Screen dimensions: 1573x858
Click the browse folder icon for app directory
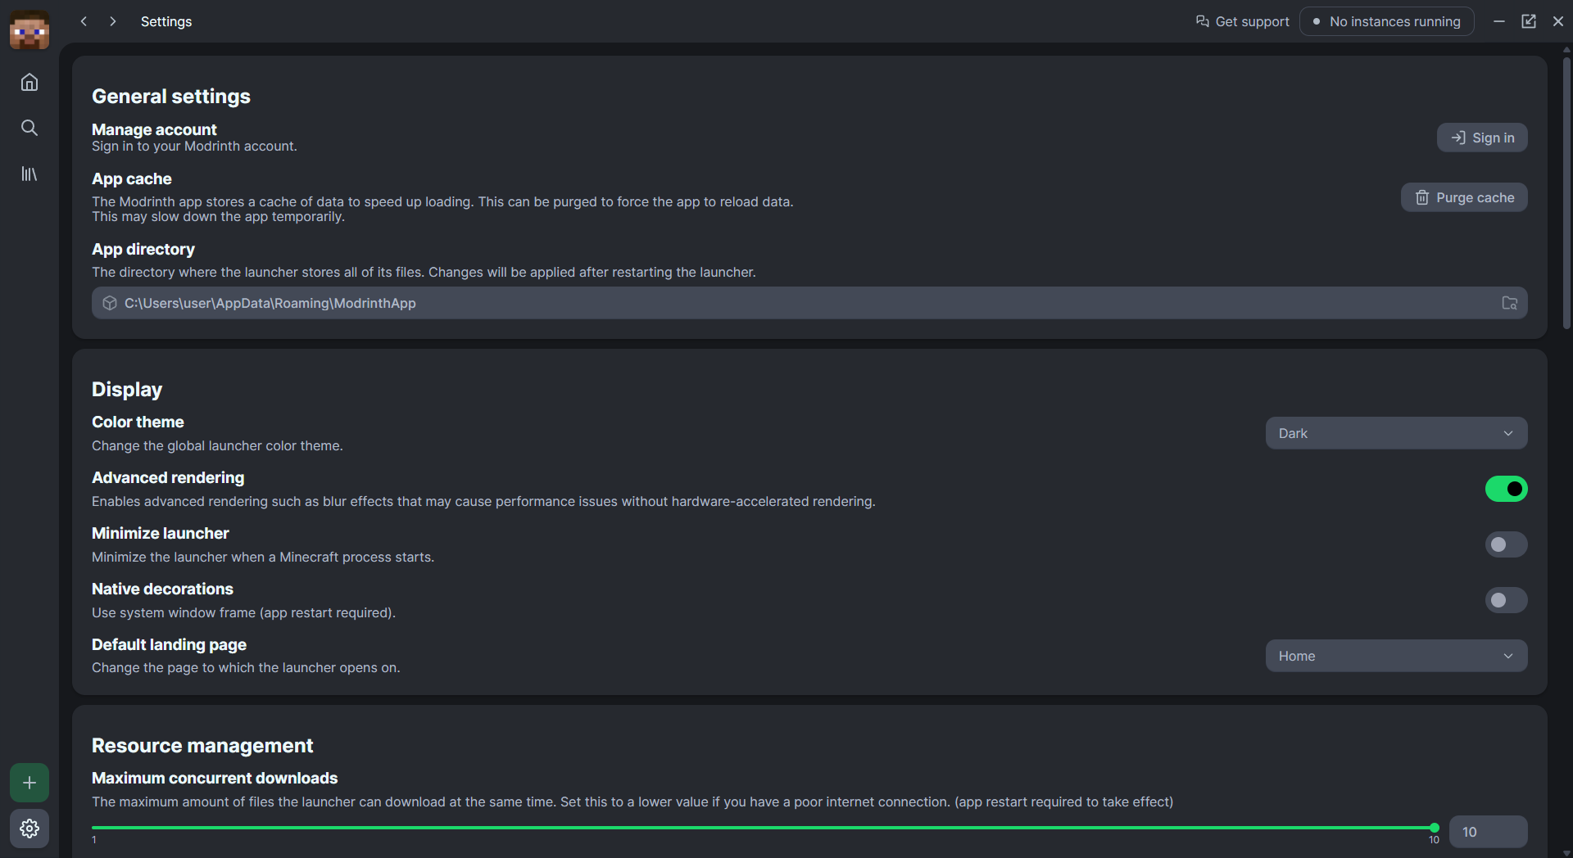pos(1509,303)
